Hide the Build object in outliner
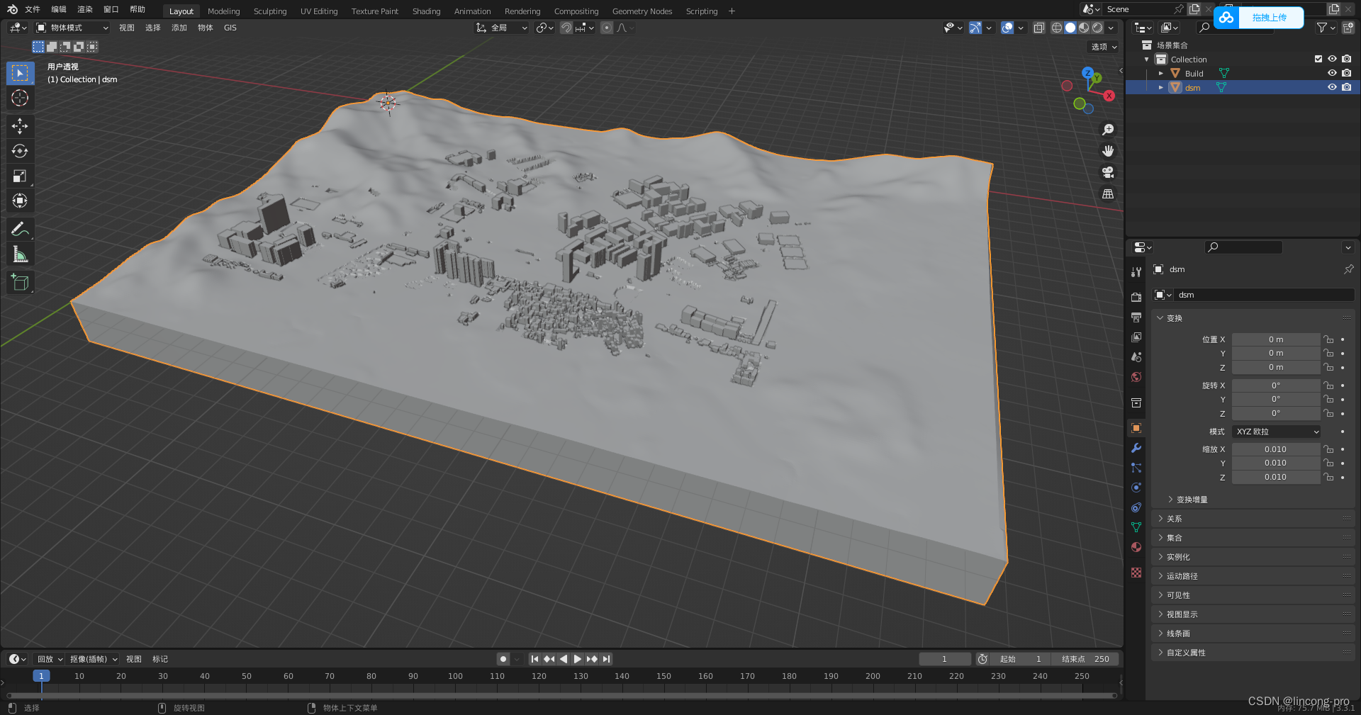The image size is (1361, 715). tap(1332, 73)
